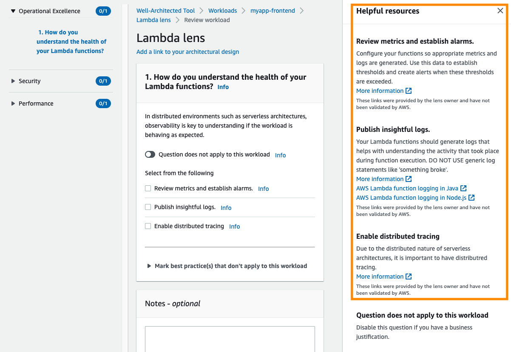Open external link beside top More information

click(x=409, y=91)
